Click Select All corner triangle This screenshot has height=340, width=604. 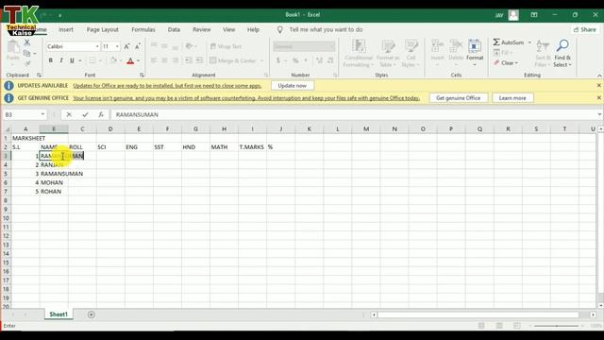tap(7, 129)
